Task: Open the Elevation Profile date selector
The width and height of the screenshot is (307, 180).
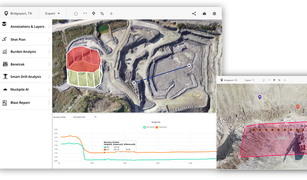Action: tap(80, 117)
